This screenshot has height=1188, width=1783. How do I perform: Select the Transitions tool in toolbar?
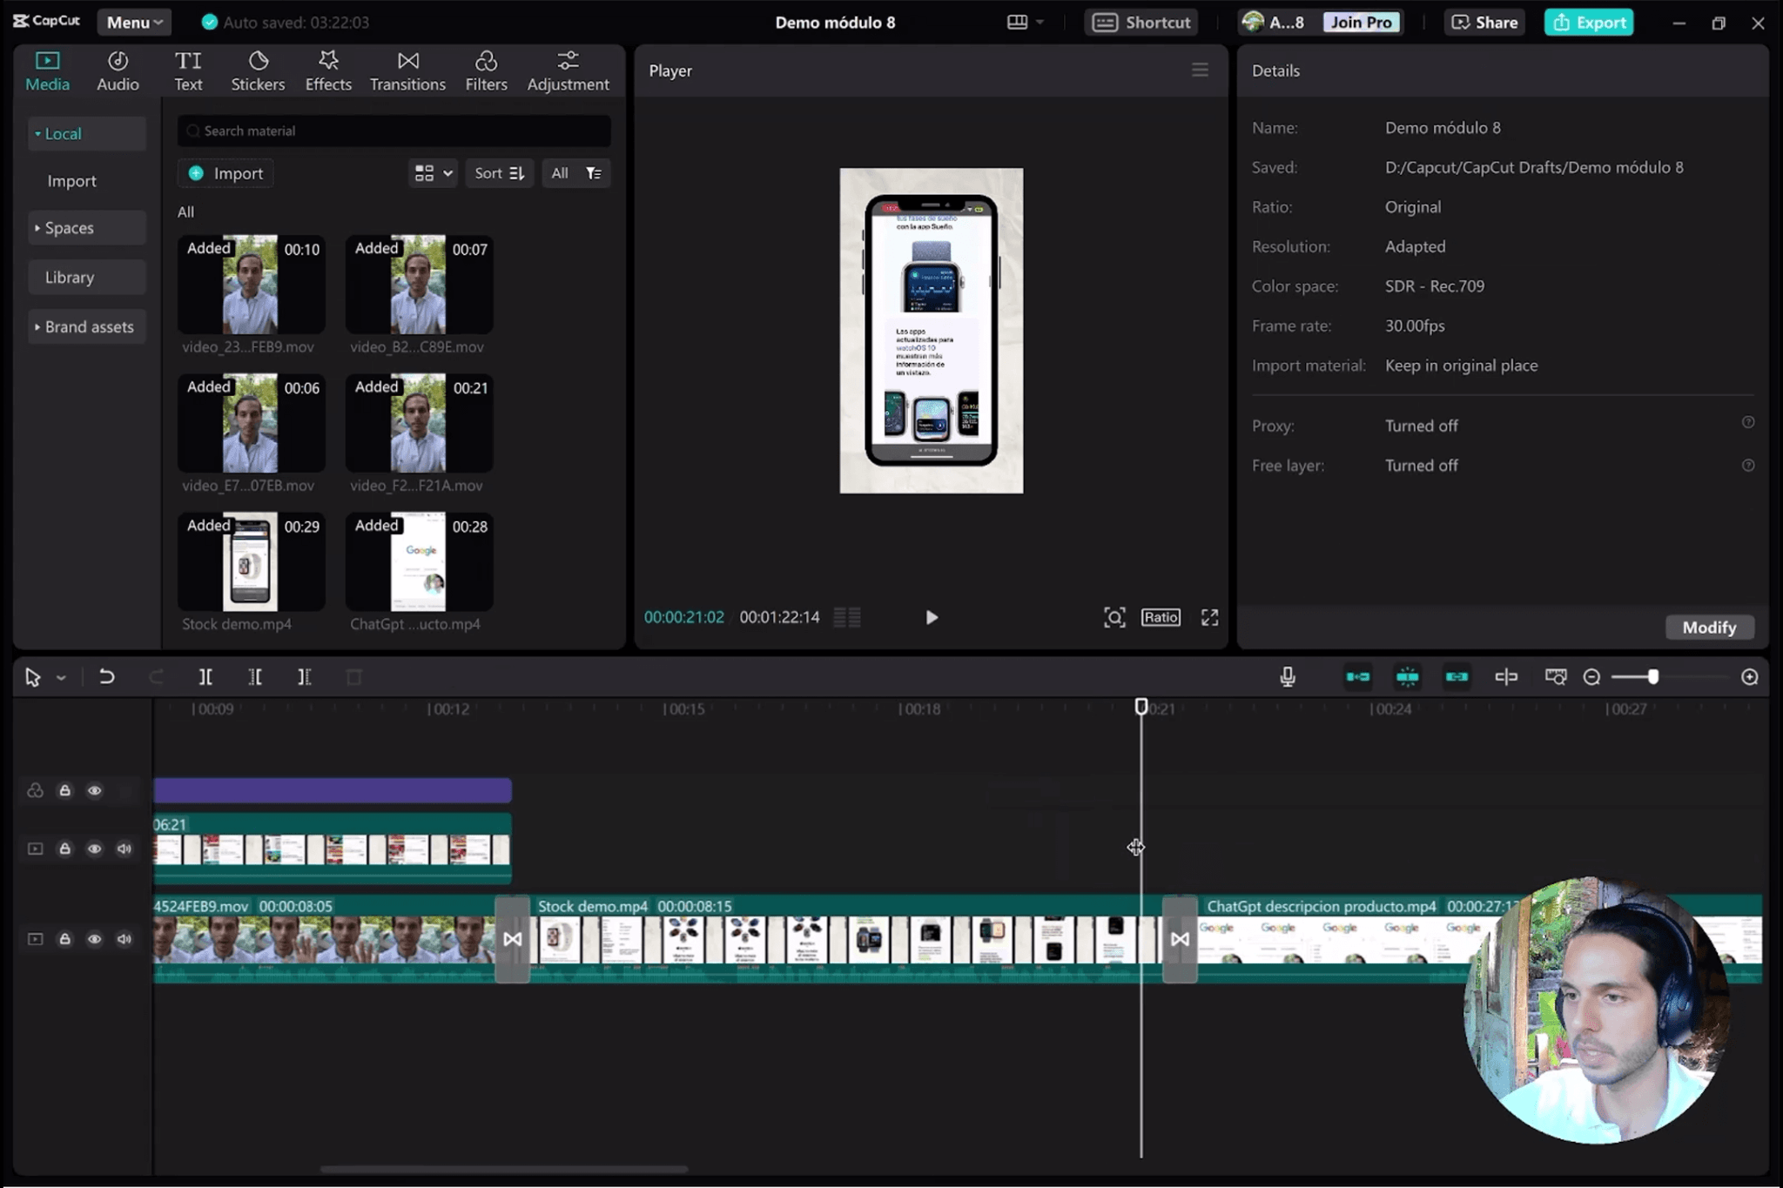click(x=407, y=68)
